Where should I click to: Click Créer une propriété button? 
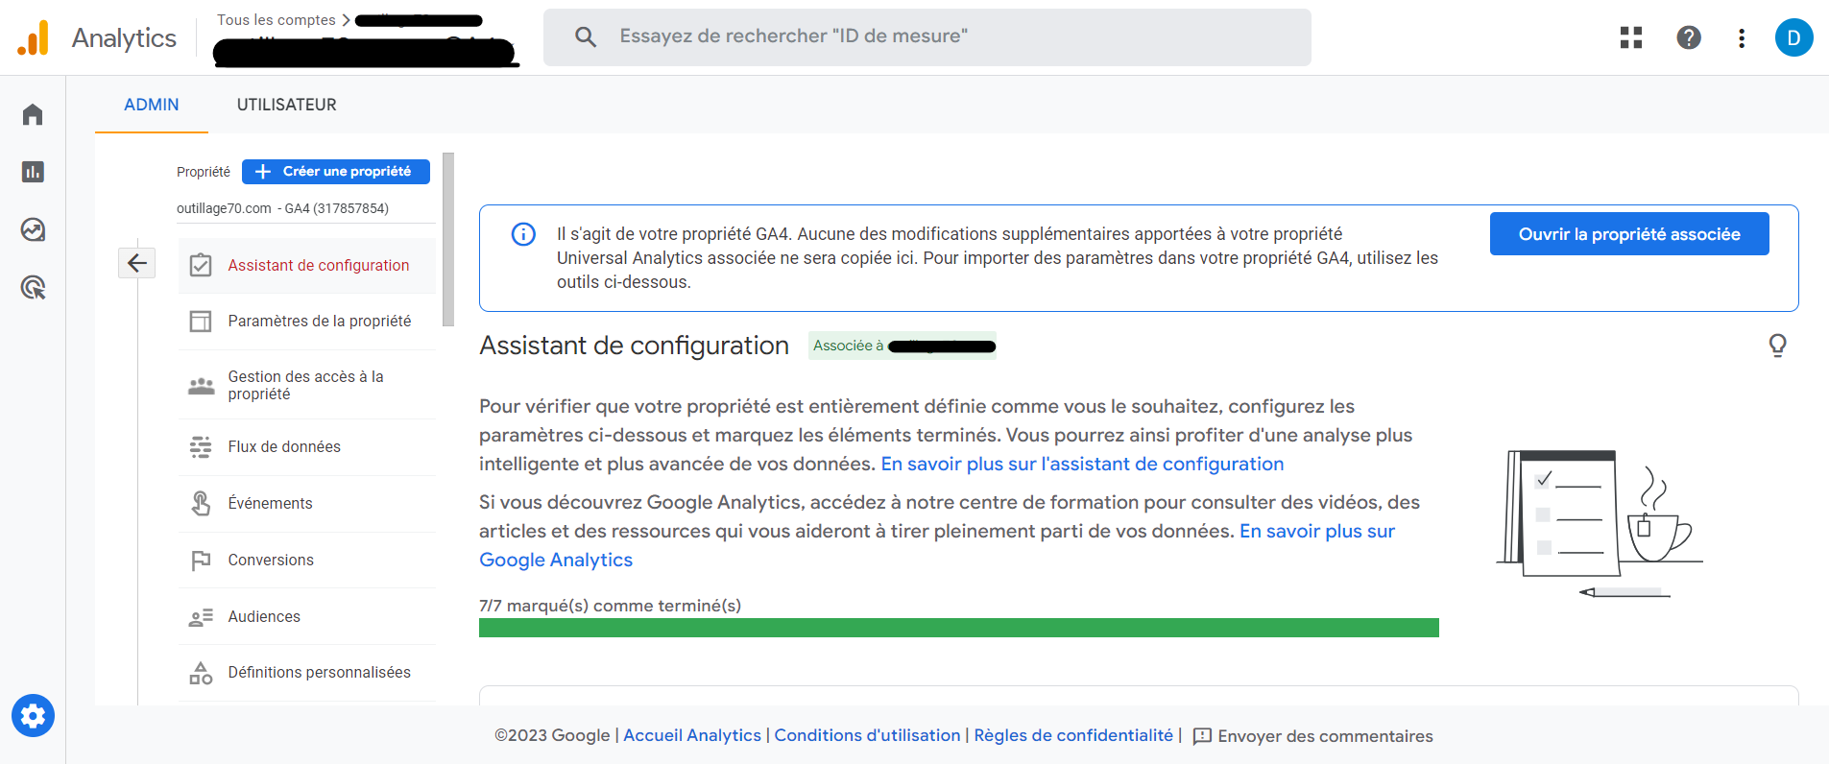(x=336, y=171)
